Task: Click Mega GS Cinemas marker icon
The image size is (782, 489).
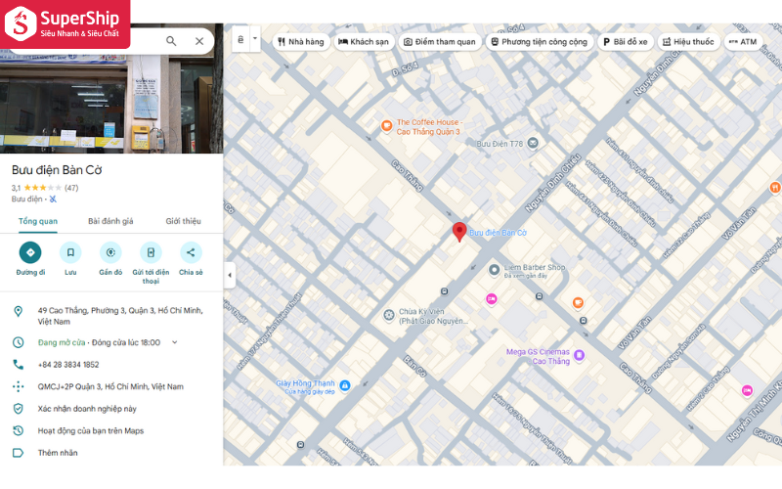Action: point(579,355)
